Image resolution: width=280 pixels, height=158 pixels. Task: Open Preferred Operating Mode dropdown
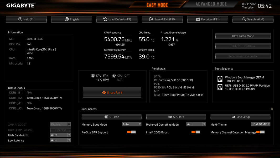click(196, 124)
